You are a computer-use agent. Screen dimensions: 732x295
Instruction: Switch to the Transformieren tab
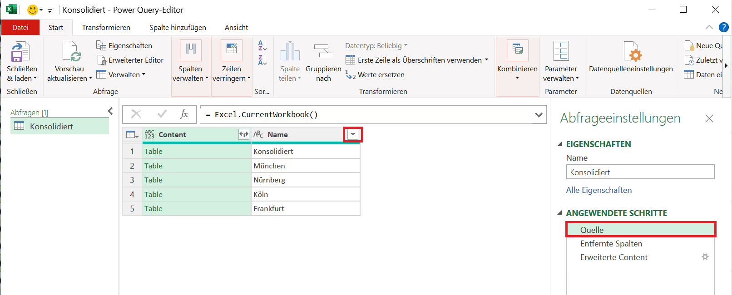(x=106, y=27)
